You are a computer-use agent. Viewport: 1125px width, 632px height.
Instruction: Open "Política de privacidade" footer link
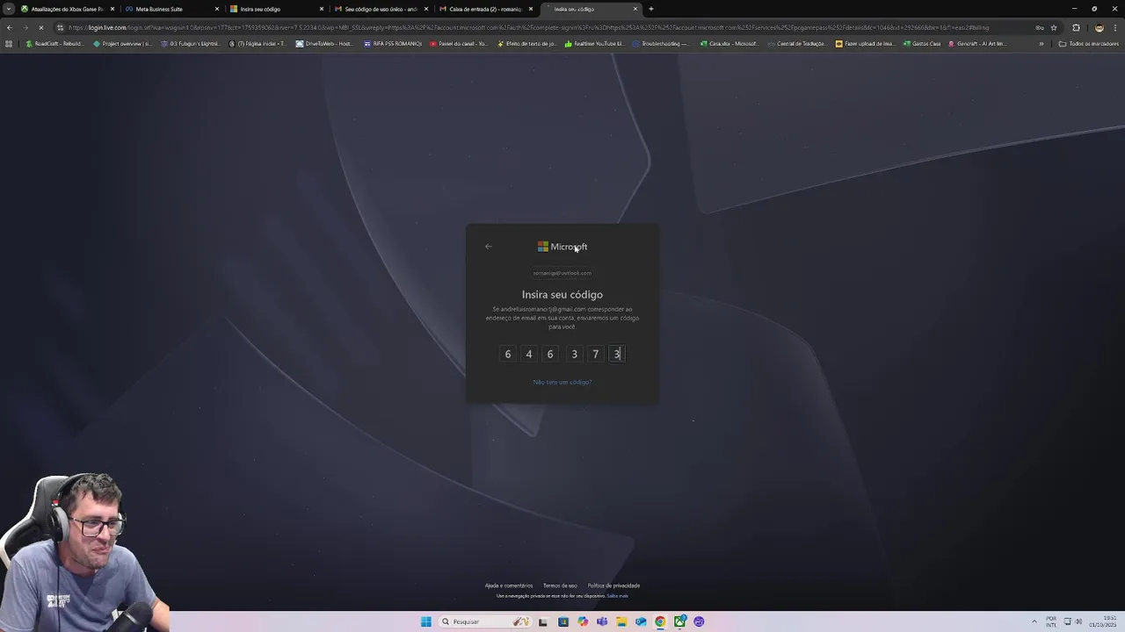[x=613, y=585]
